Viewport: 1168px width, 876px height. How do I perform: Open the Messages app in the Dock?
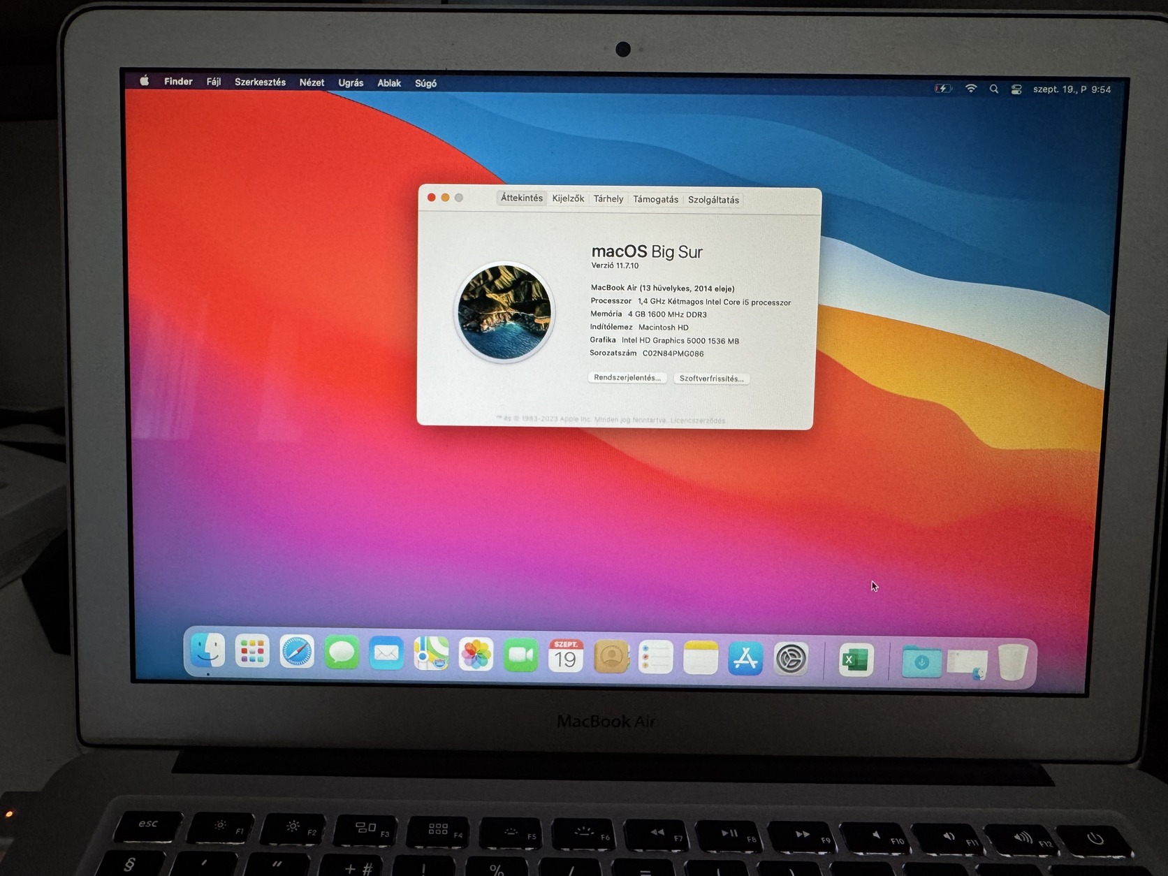(x=342, y=653)
